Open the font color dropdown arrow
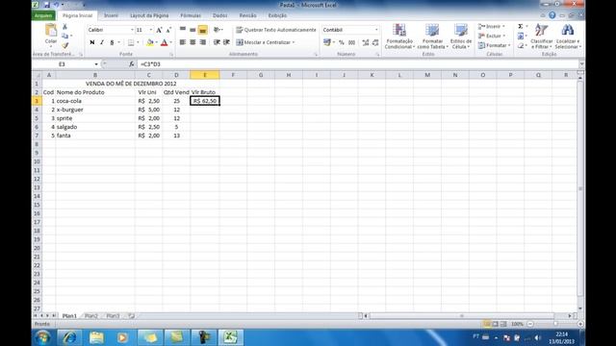This screenshot has width=616, height=346. coord(171,42)
